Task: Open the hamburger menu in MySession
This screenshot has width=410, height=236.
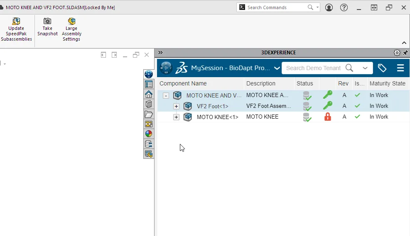Action: (400, 68)
